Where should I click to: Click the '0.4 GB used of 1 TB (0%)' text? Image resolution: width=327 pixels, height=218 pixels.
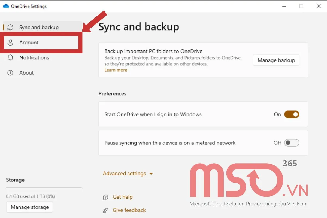(x=31, y=196)
